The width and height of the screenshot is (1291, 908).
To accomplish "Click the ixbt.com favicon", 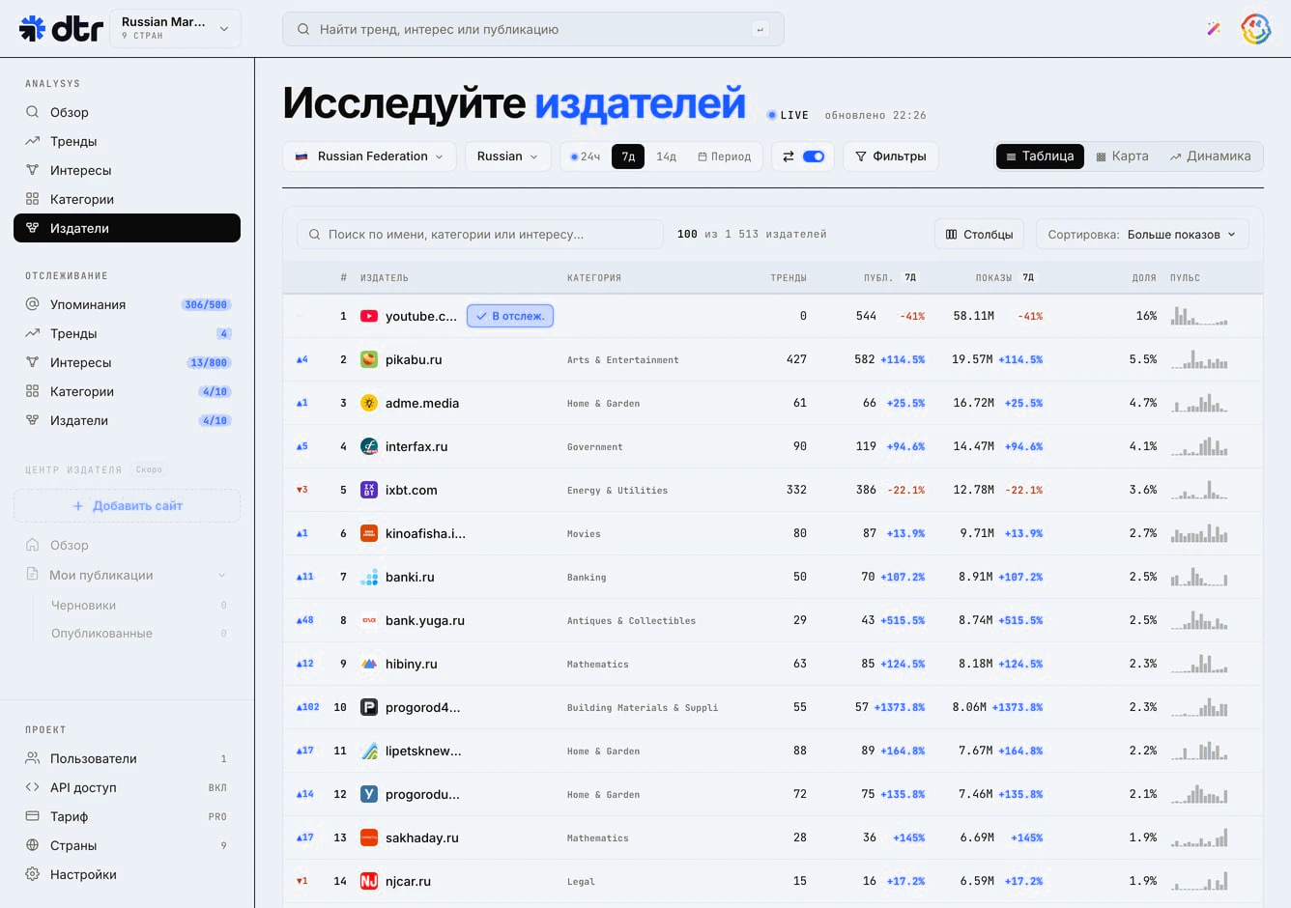I will tap(369, 490).
